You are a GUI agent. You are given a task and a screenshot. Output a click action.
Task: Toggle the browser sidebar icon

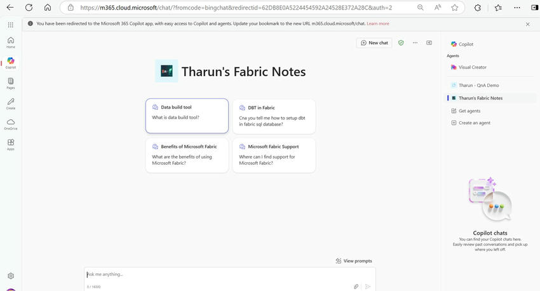tap(534, 8)
